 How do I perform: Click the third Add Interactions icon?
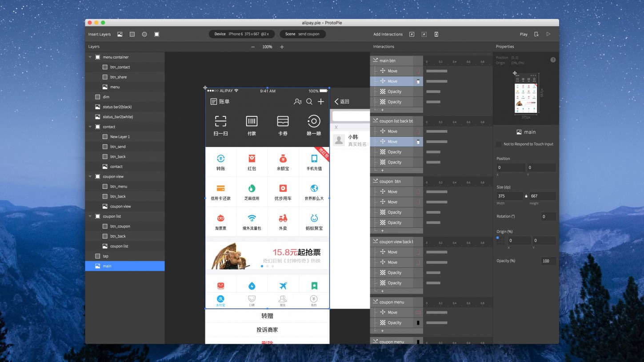(436, 34)
